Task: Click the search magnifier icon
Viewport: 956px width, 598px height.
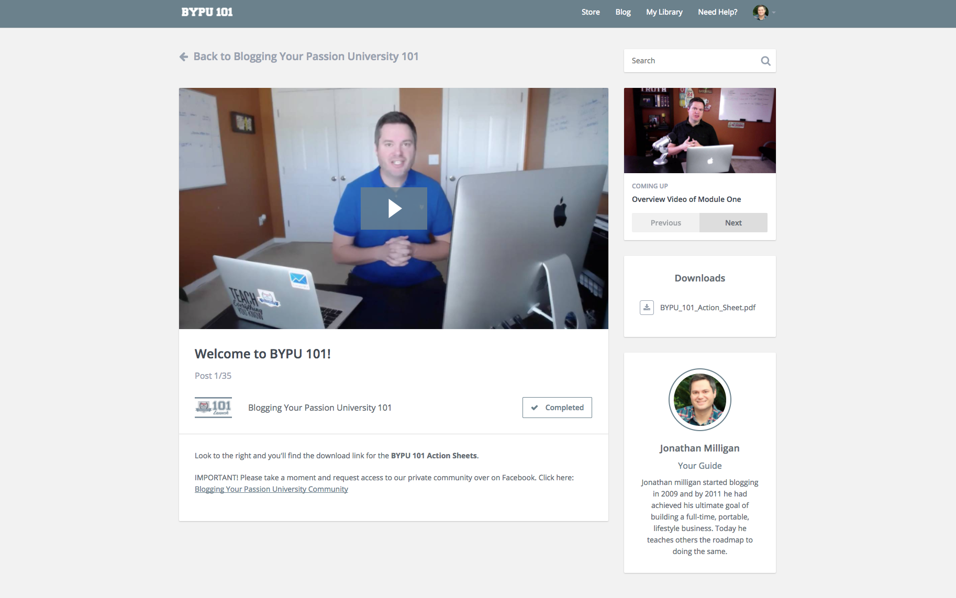Action: [765, 61]
